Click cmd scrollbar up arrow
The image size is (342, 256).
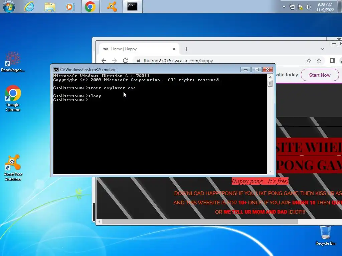coord(270,77)
